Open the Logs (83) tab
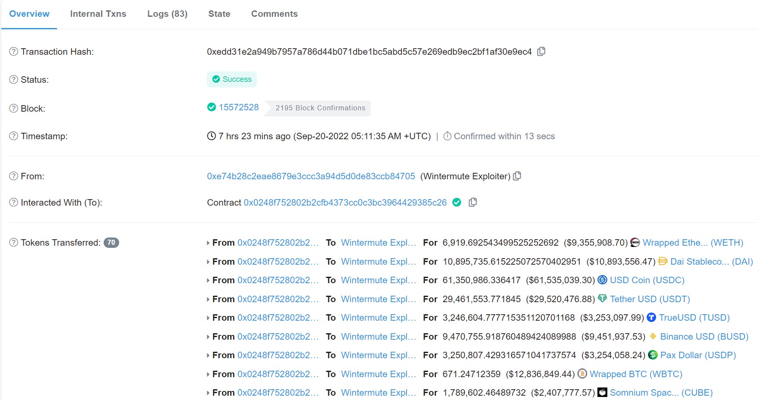 point(167,13)
